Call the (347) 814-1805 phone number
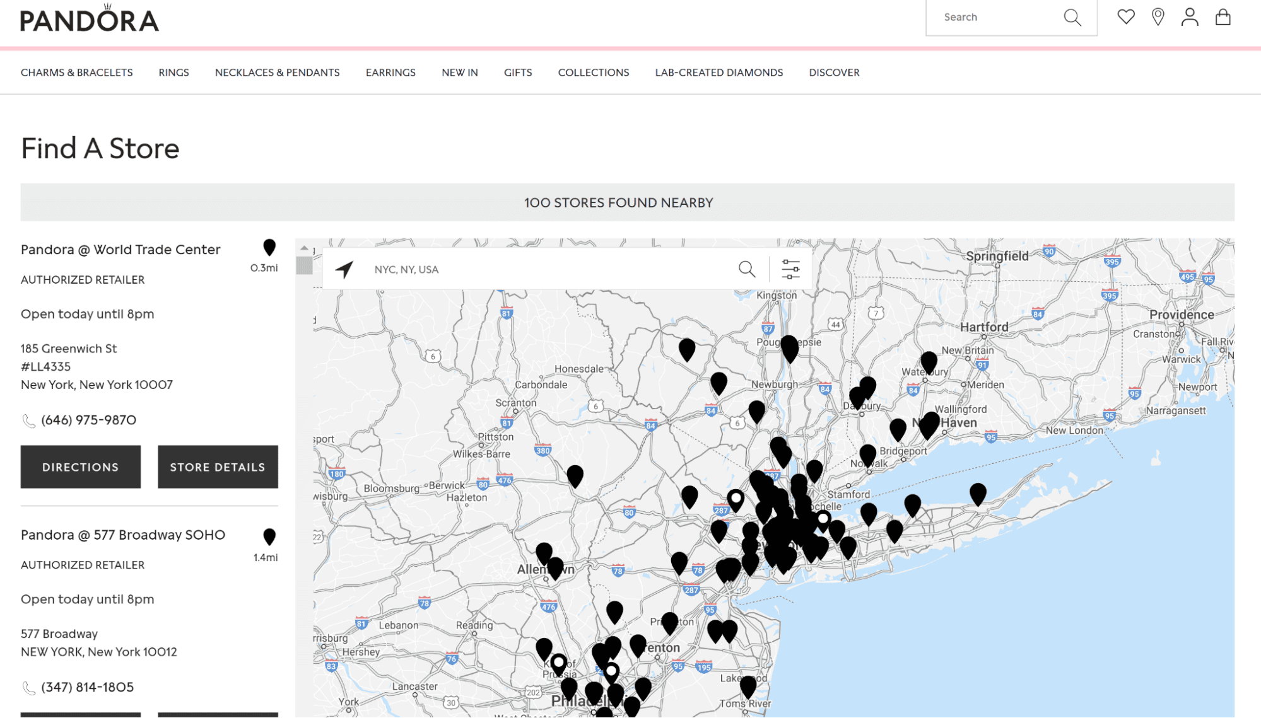 [87, 687]
